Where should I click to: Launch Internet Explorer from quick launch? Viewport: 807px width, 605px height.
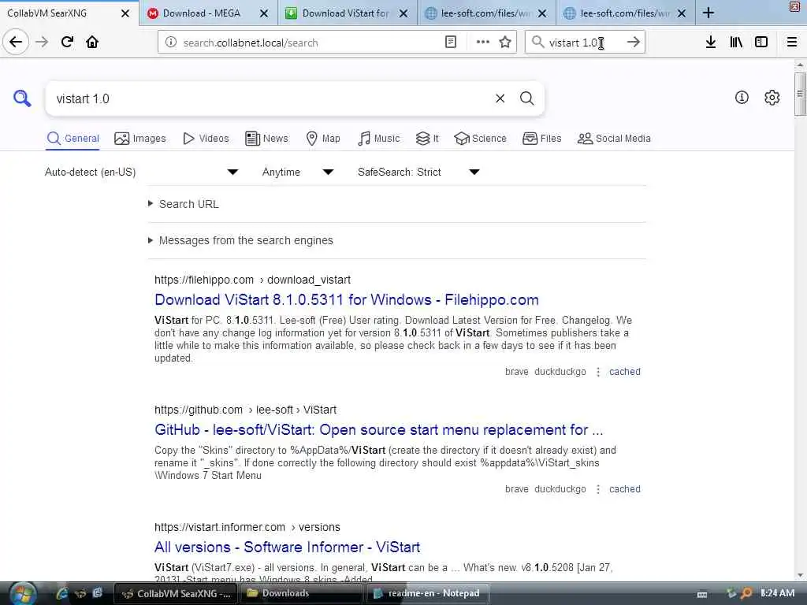click(x=61, y=593)
